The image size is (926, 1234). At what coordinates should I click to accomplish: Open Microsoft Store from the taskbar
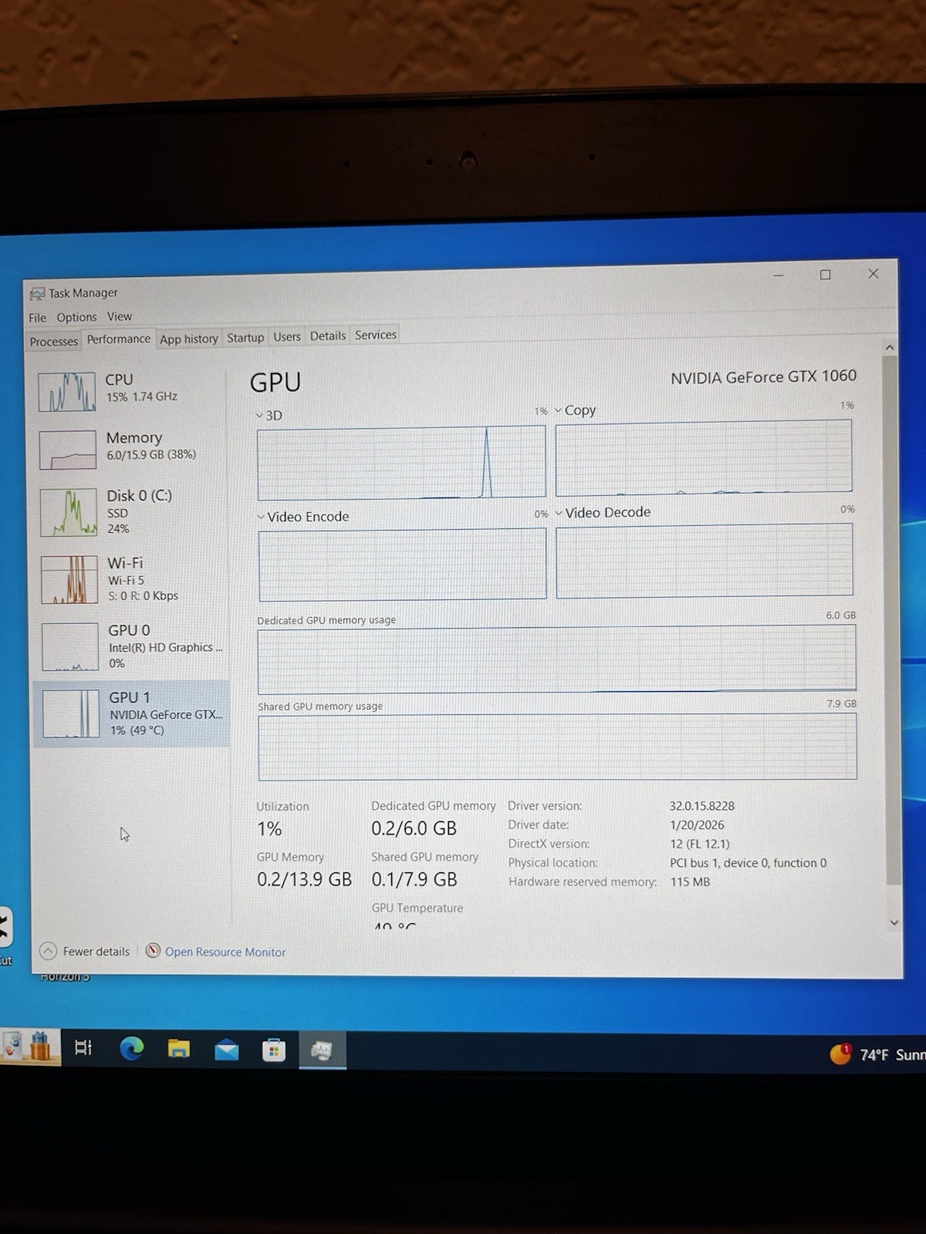pyautogui.click(x=274, y=1050)
